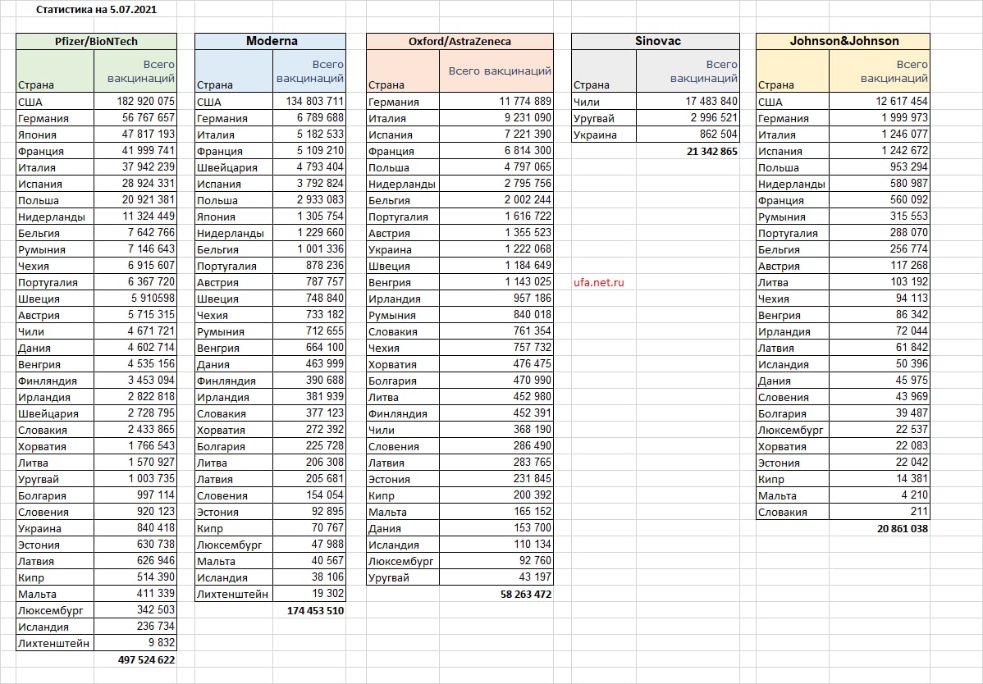Image resolution: width=983 pixels, height=684 pixels.
Task: Click AstraZeneca Чили value 368 190
Action: click(496, 430)
